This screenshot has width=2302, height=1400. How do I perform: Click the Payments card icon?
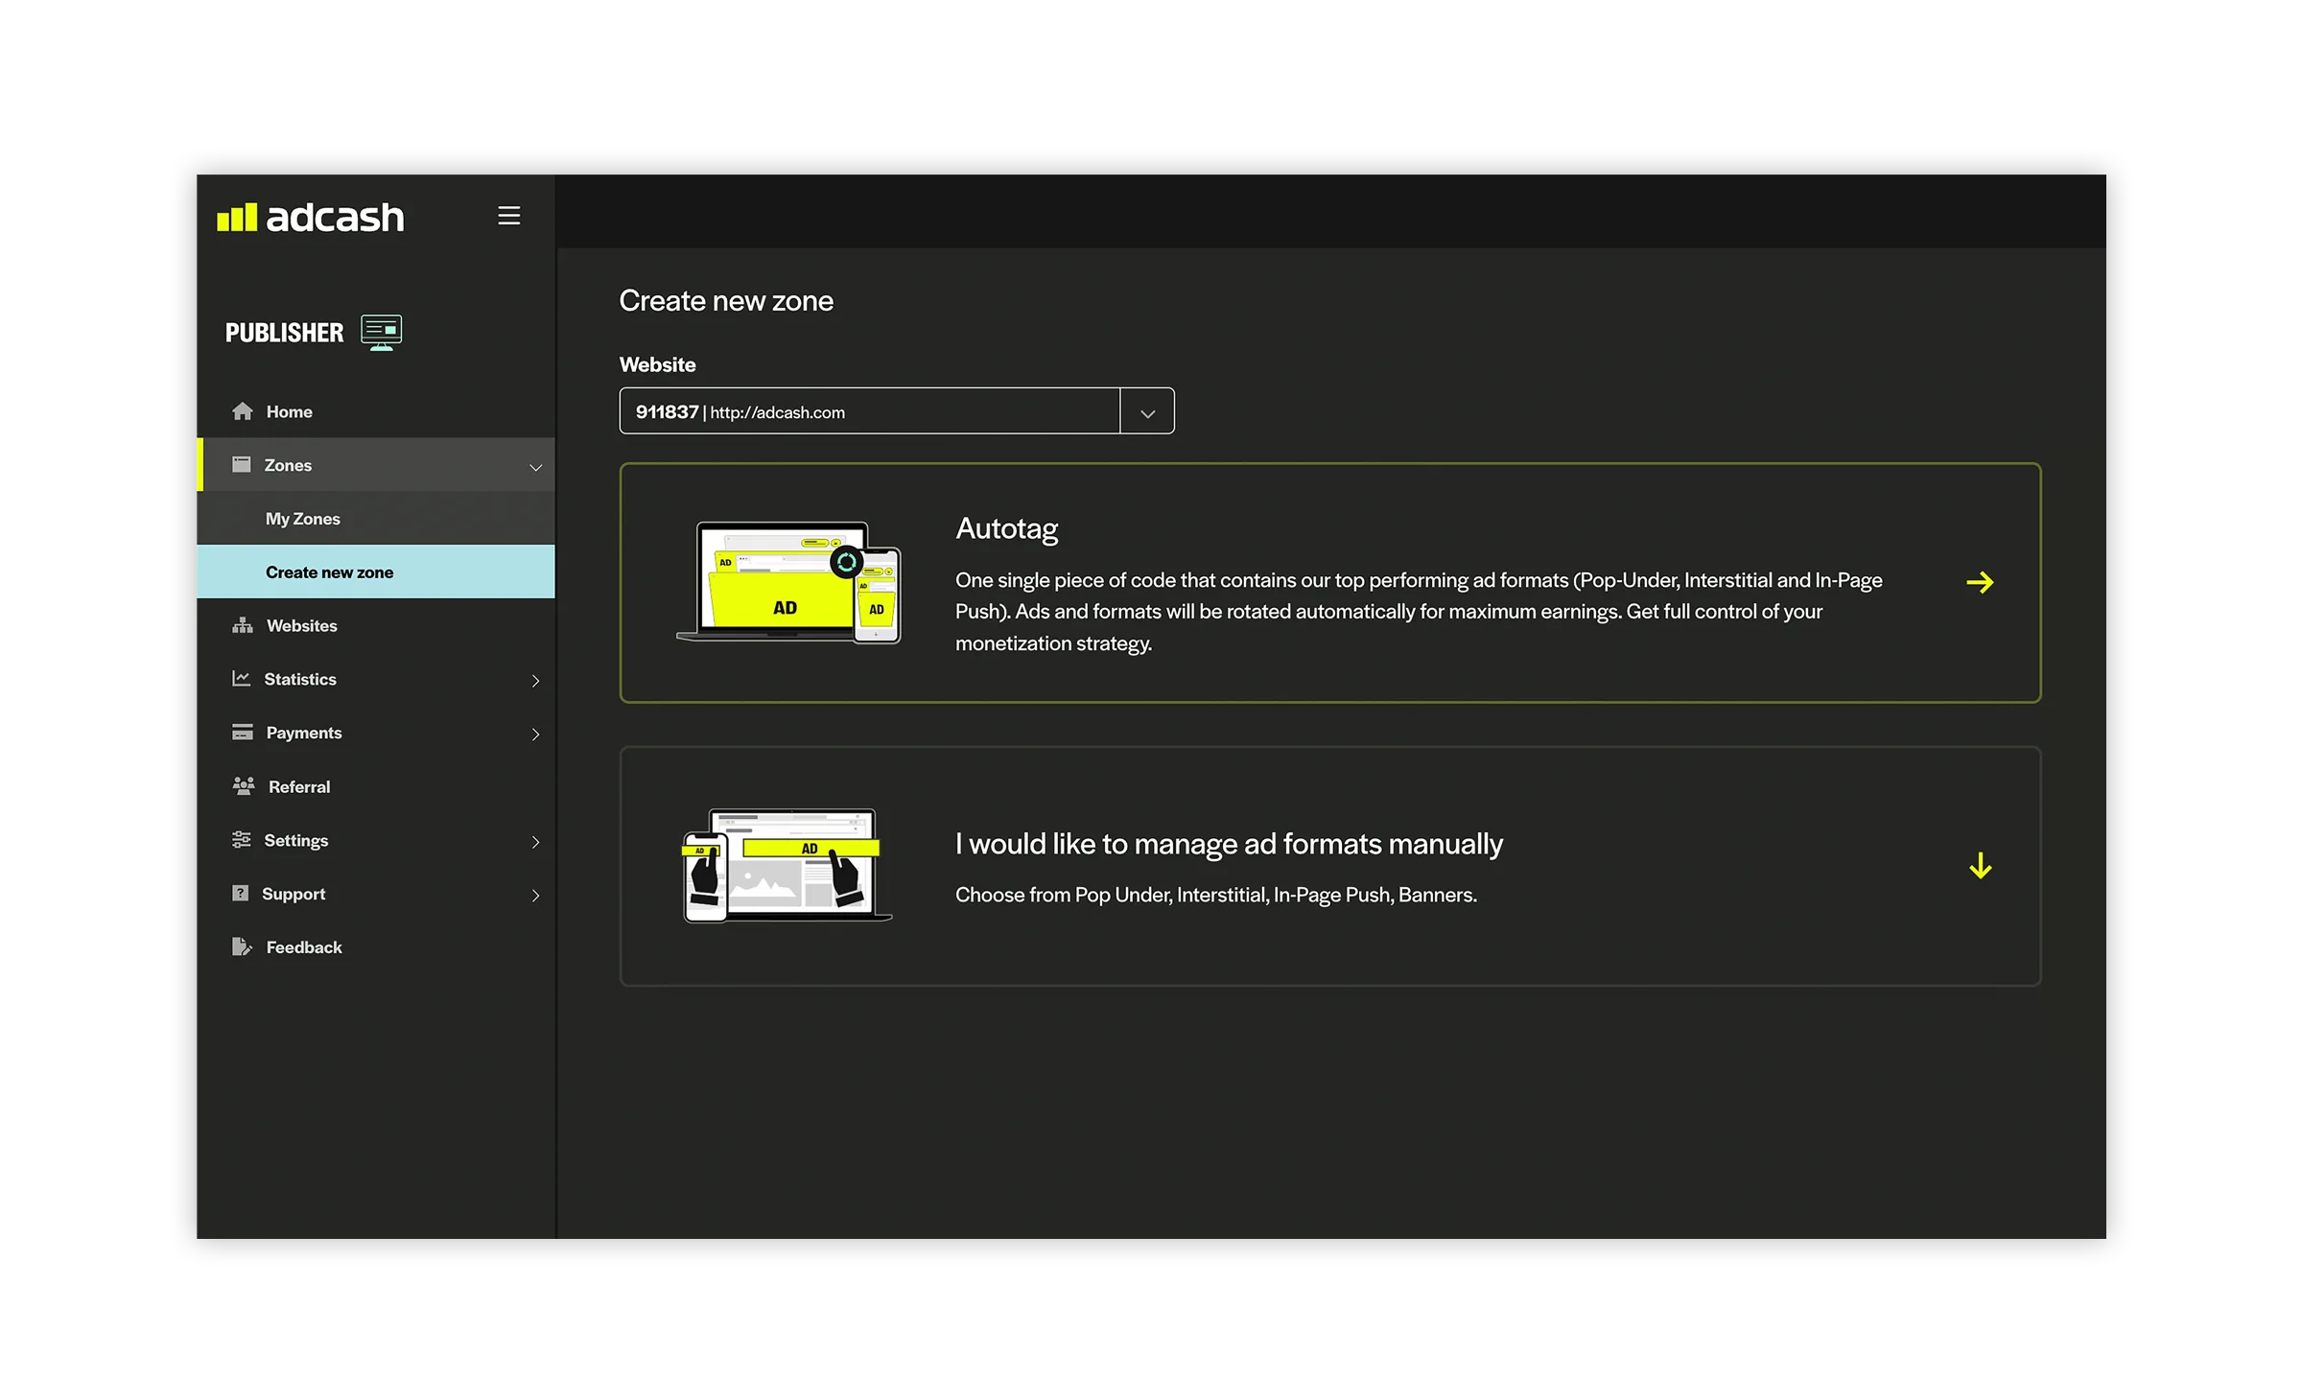pyautogui.click(x=243, y=733)
